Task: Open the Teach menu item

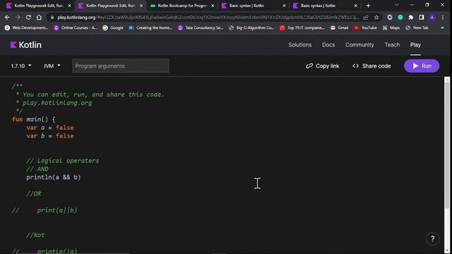Action: [392, 45]
